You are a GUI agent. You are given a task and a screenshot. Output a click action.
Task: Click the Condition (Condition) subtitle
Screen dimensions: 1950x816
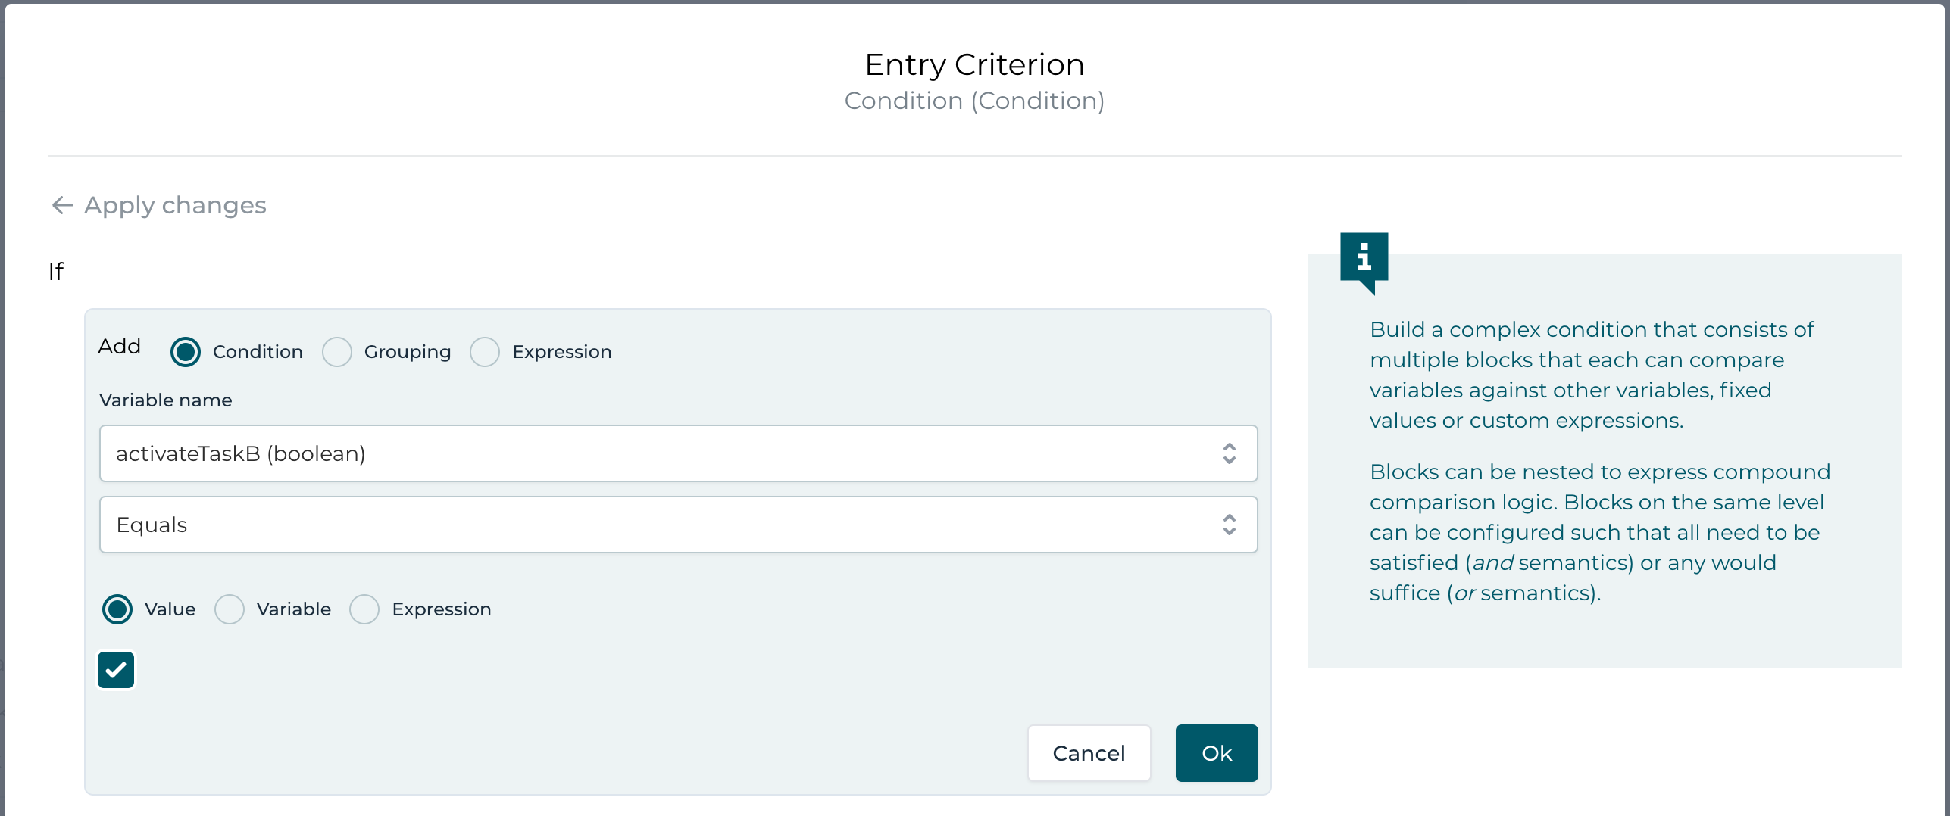tap(974, 101)
